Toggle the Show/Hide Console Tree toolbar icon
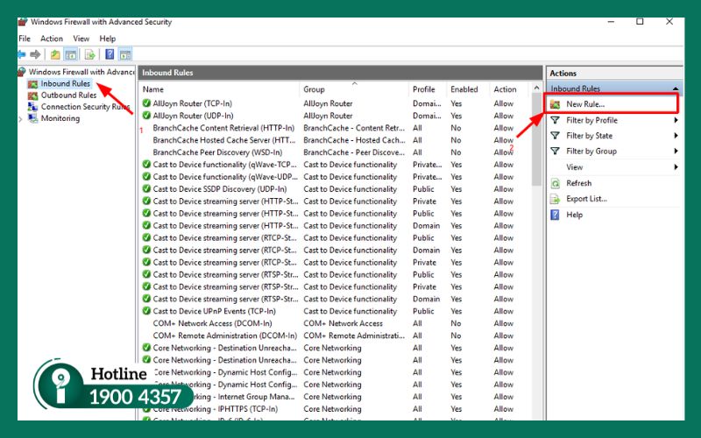Viewport: 701px width, 438px height. (x=71, y=54)
